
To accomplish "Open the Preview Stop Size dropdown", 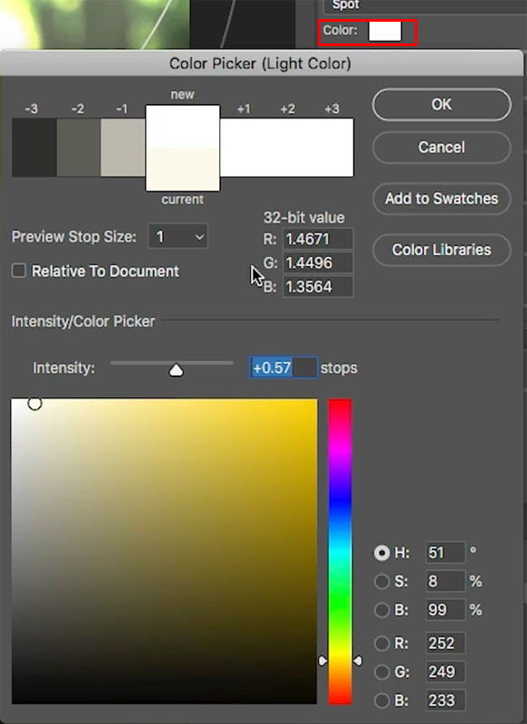I will pos(177,237).
